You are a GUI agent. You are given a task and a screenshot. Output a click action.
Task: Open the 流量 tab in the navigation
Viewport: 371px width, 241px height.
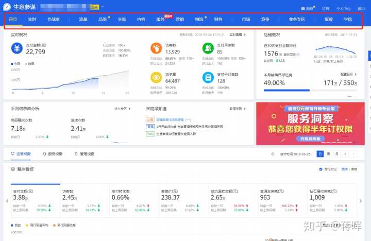point(83,20)
